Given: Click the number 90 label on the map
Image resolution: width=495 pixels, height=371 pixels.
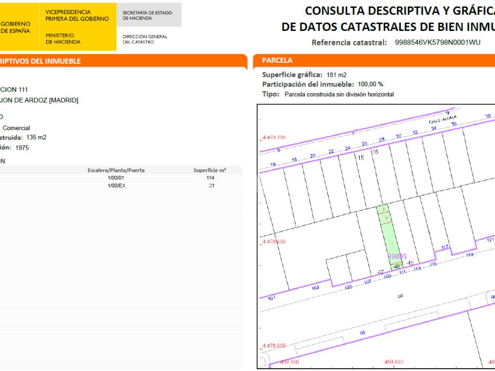Looking at the screenshot, I should click(x=363, y=333).
